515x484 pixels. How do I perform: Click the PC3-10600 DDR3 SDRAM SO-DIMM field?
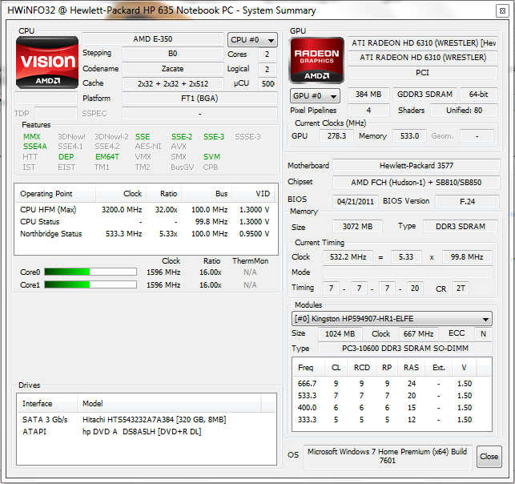pos(405,349)
